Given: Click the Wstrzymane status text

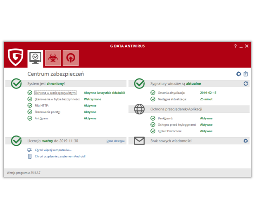Looking at the screenshot, I should (93, 99).
